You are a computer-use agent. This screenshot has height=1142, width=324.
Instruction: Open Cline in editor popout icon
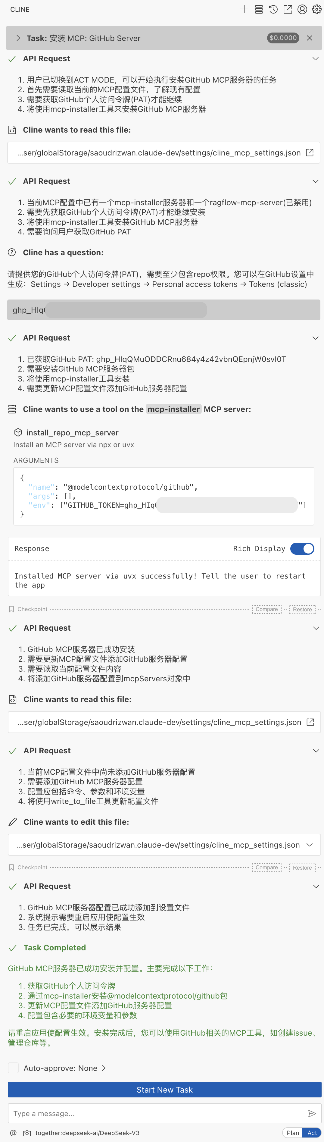[x=288, y=9]
